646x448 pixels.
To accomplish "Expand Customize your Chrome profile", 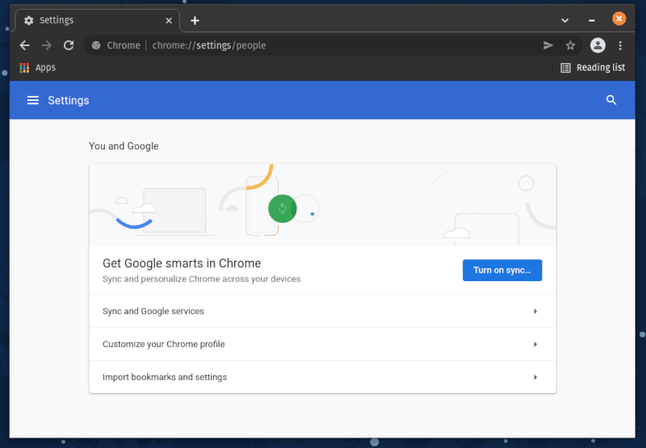I will pyautogui.click(x=322, y=345).
